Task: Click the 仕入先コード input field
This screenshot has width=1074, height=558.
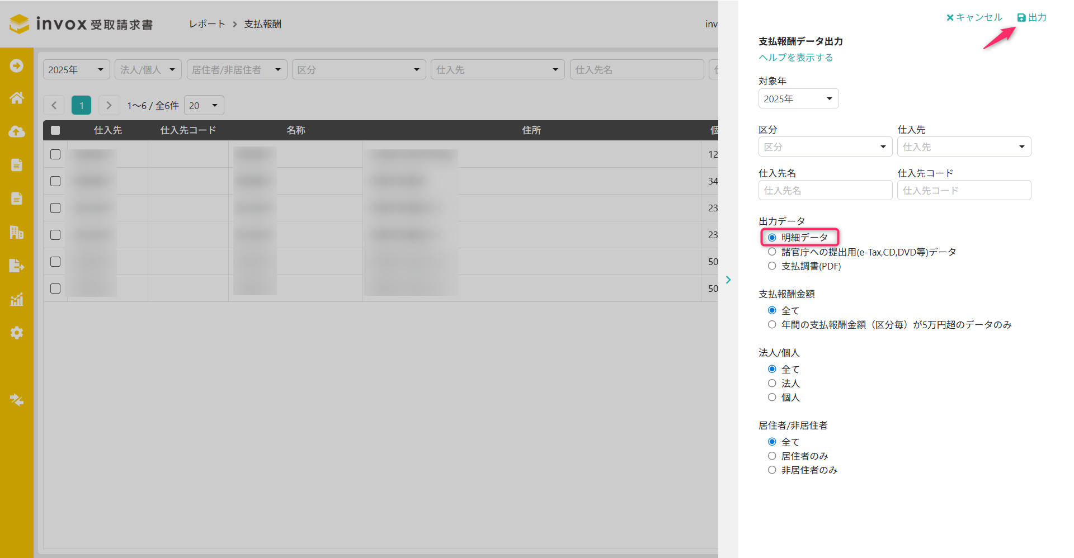Action: point(964,191)
